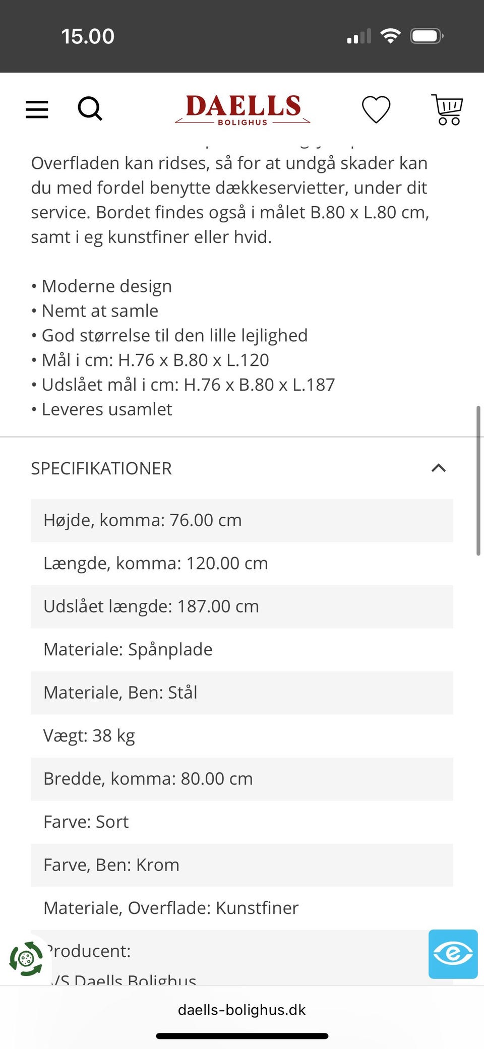Tap the Wi-Fi status icon
Screen dimensions: 484x1049
point(390,36)
